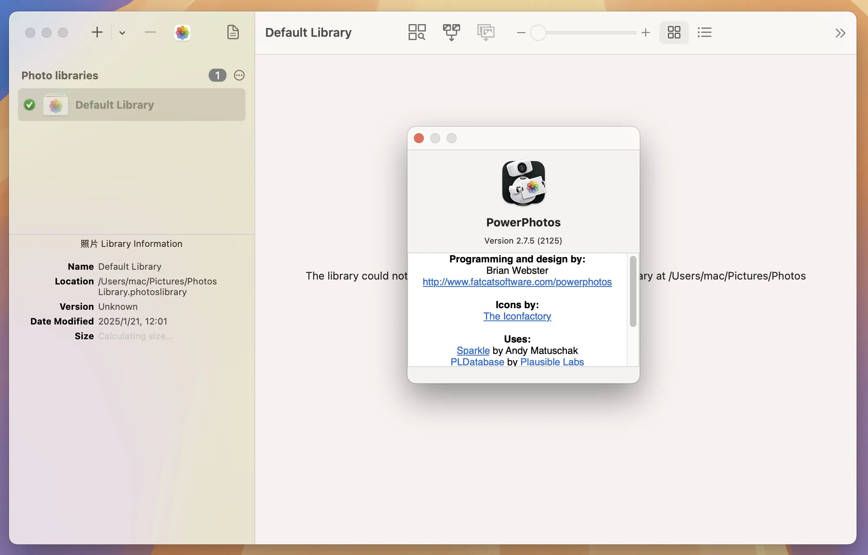This screenshot has width=868, height=555.
Task: Click the add library plus button
Action: [97, 32]
